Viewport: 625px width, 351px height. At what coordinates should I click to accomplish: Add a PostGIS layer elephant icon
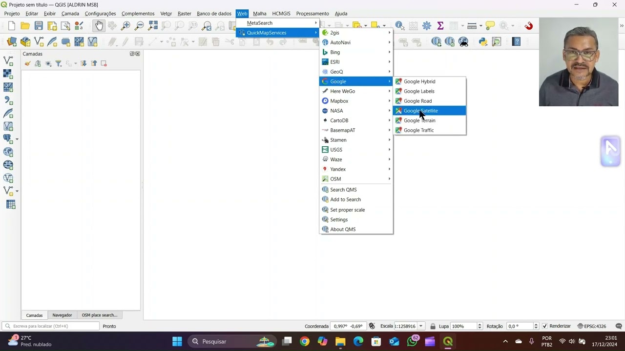[7, 139]
